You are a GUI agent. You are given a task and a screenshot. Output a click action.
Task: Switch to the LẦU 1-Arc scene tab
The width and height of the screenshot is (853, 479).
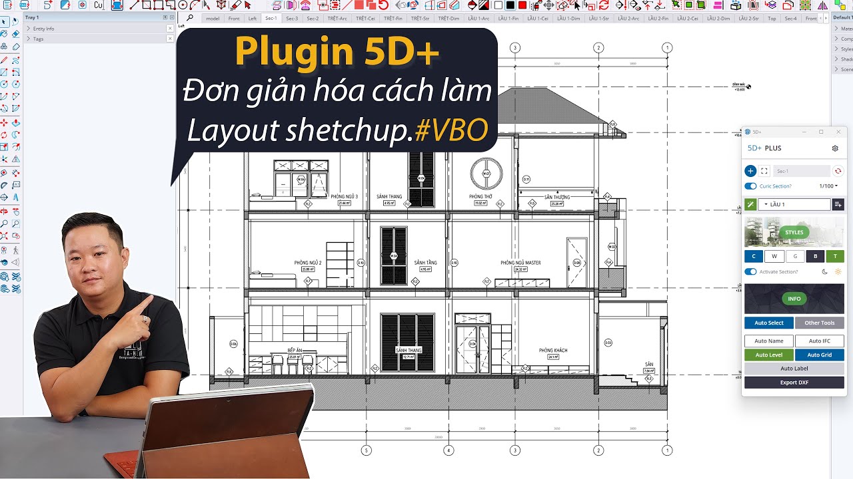[x=478, y=19]
